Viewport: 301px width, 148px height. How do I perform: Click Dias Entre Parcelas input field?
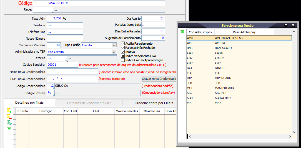click(153, 31)
